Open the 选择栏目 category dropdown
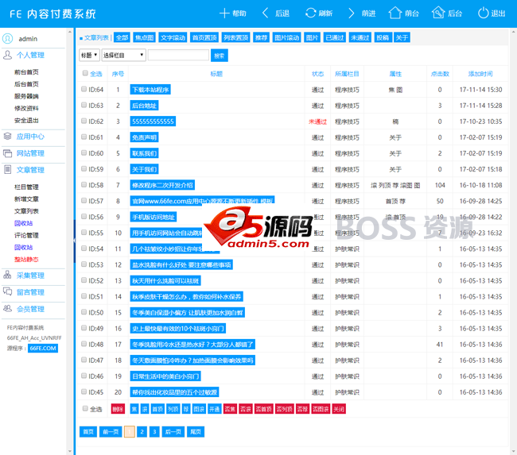This screenshot has width=517, height=455. coord(123,56)
